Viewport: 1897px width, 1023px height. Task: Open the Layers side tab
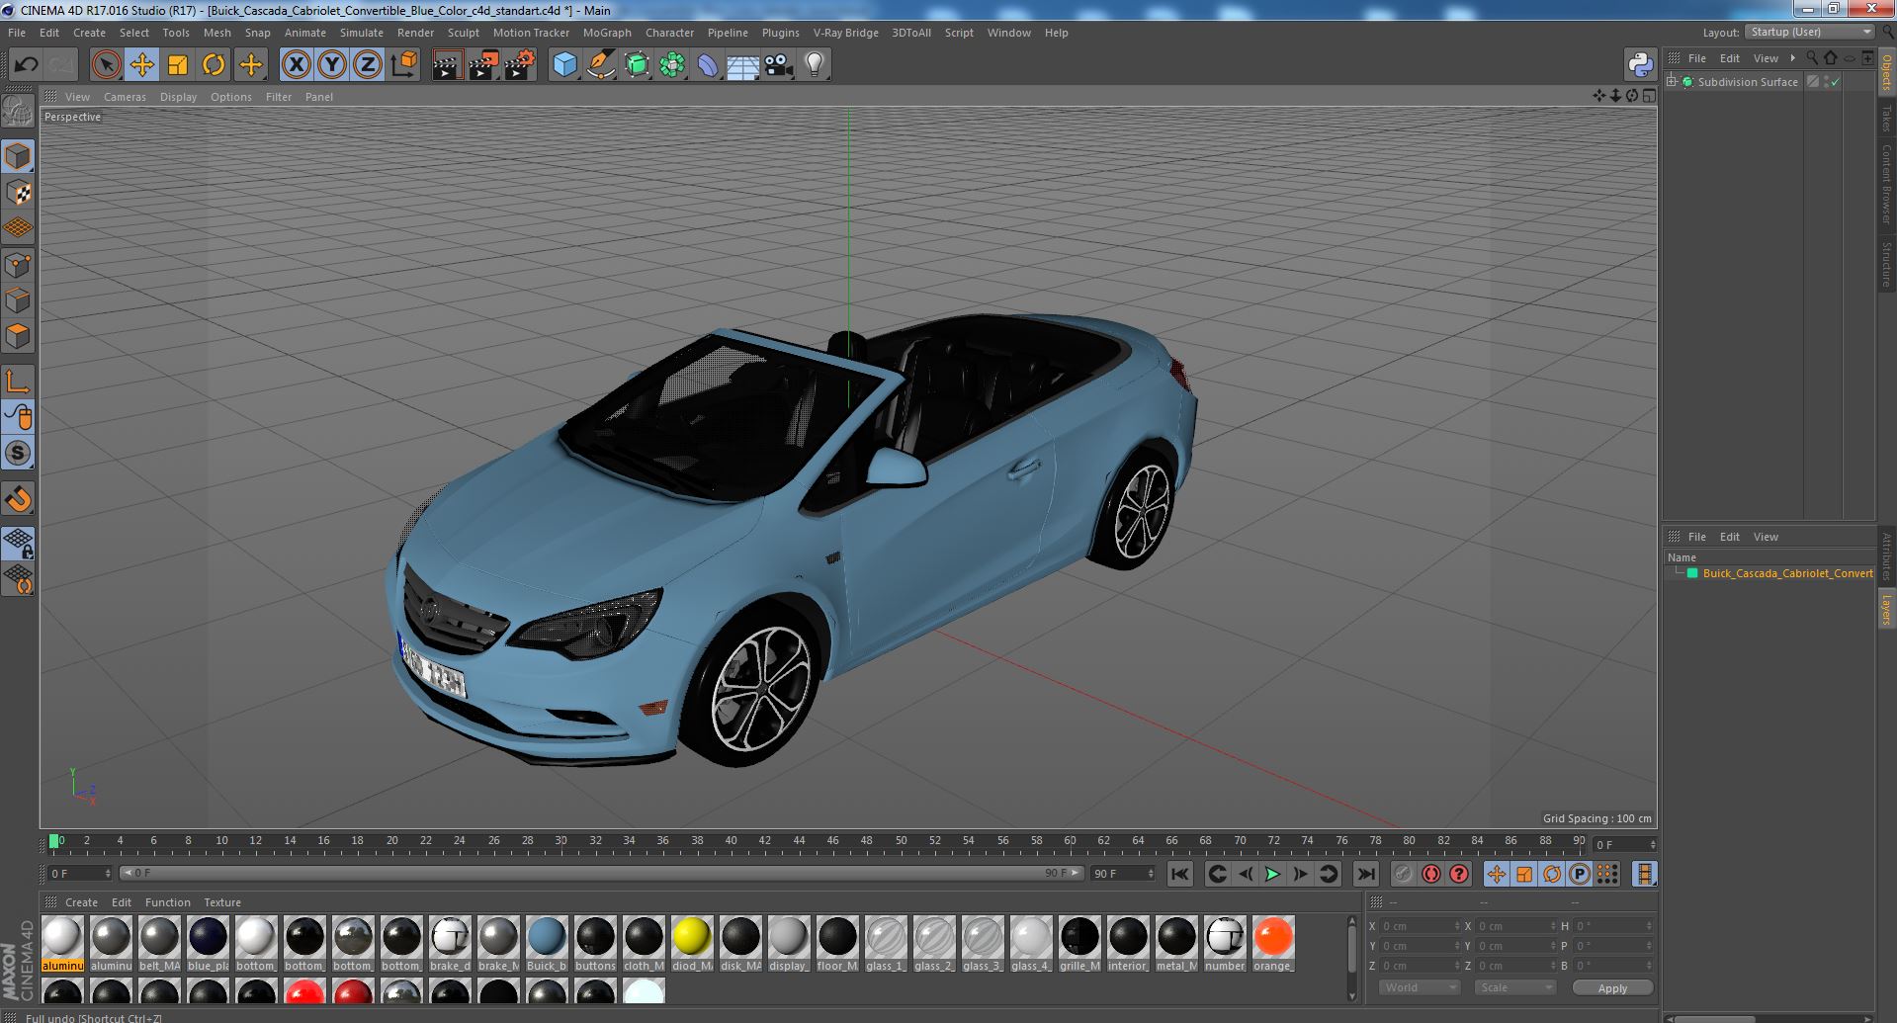coord(1887,610)
